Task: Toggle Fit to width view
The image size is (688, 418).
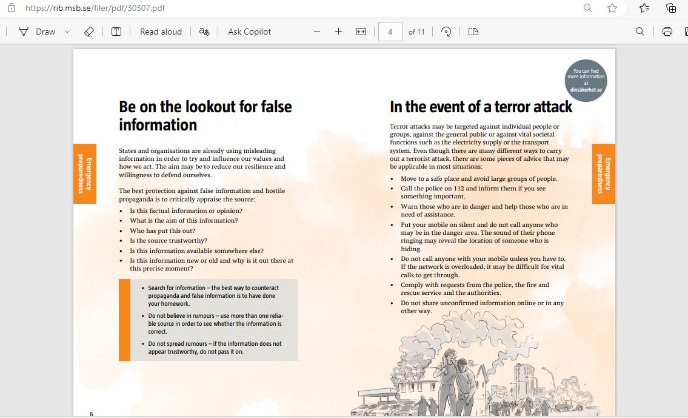Action: [x=361, y=32]
